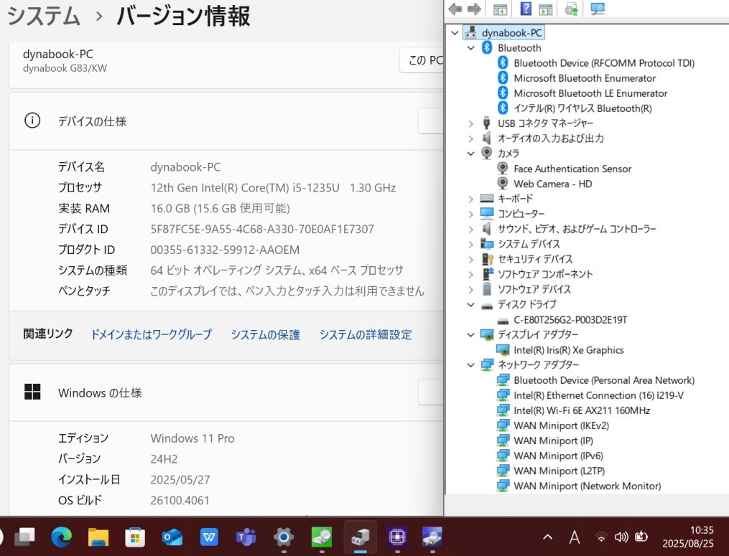Select Intel(R) Wi-Fi 6E AX211 160MHz adapter
The image size is (729, 556).
[x=581, y=410]
